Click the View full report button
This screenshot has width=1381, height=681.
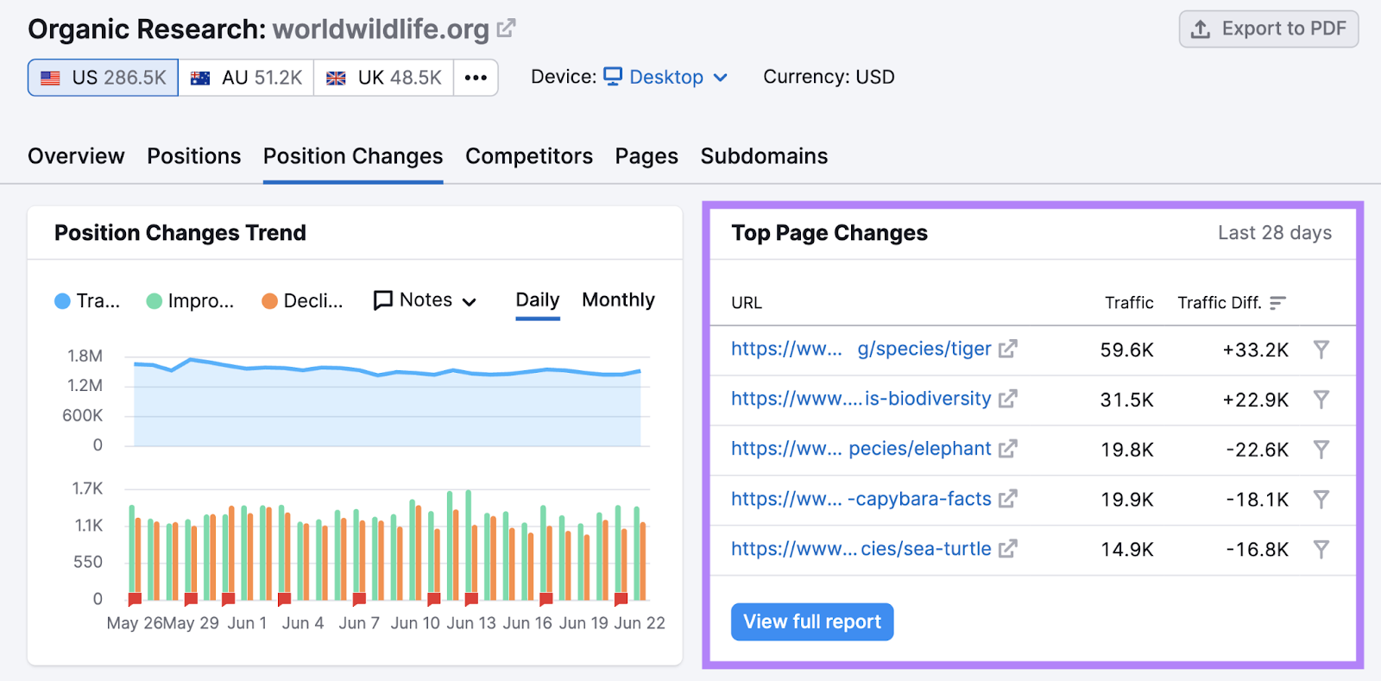(811, 622)
